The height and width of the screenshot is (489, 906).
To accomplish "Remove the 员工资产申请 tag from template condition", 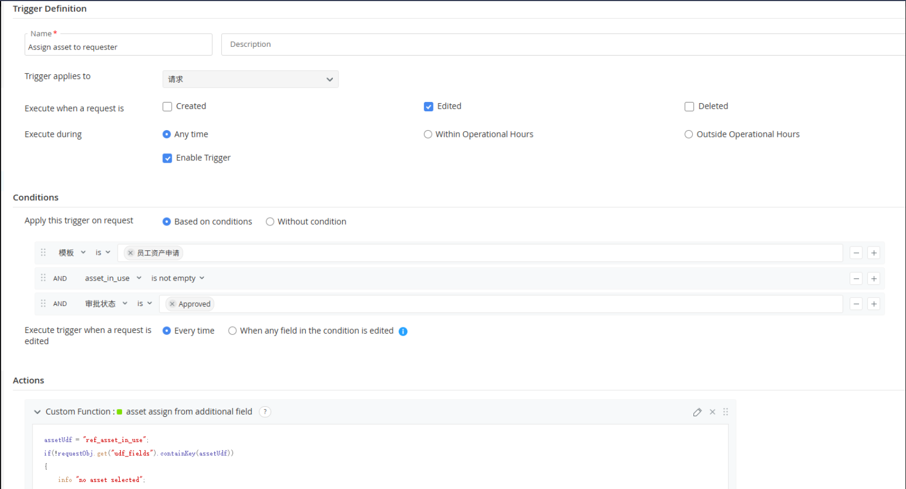I will point(130,253).
